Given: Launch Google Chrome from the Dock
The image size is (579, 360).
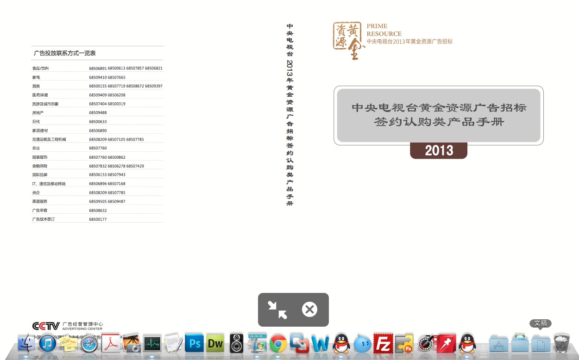Looking at the screenshot, I should coord(278,344).
